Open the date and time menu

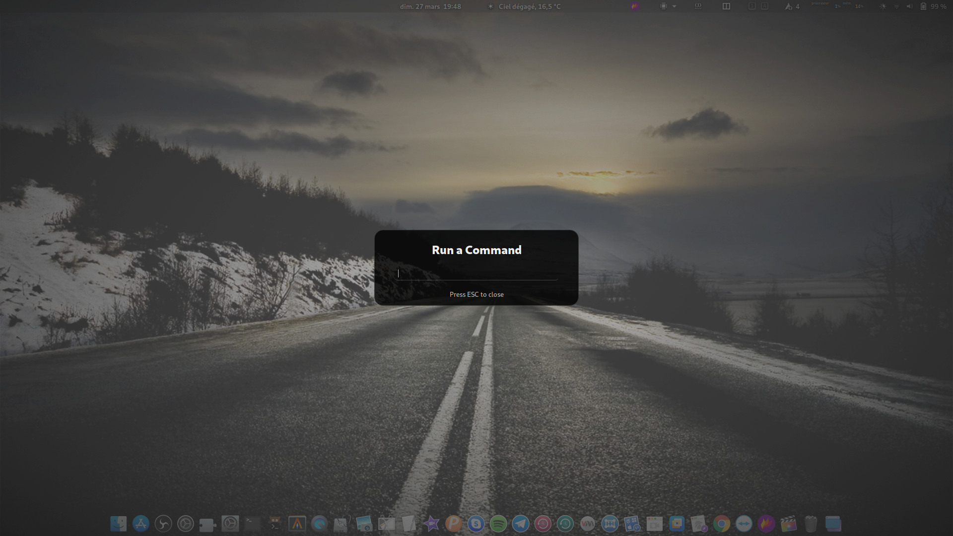pyautogui.click(x=430, y=6)
